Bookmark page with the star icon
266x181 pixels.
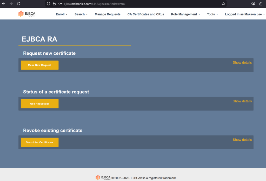point(223,4)
